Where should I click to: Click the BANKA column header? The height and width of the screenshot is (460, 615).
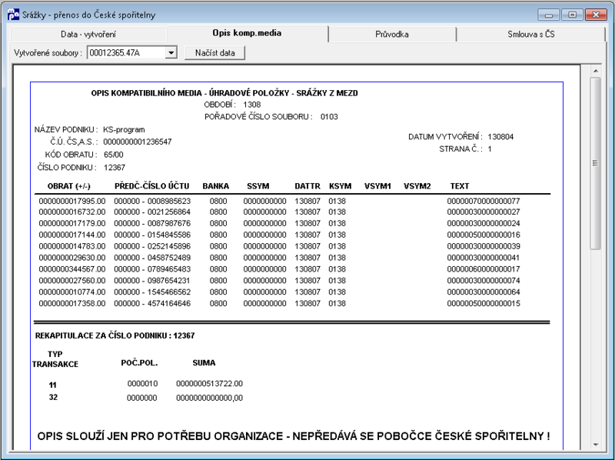tap(216, 186)
